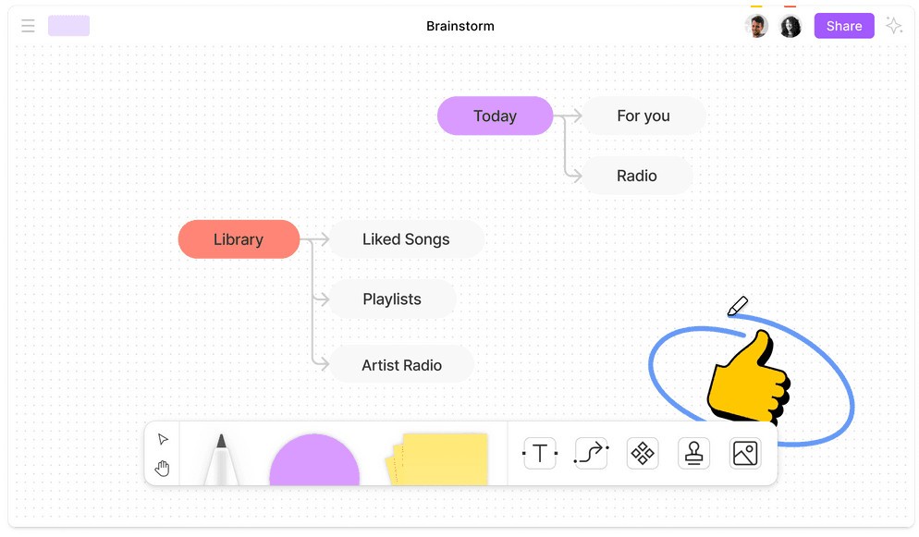919x537 pixels.
Task: Click the purple swatch beside the menu
Action: point(68,26)
